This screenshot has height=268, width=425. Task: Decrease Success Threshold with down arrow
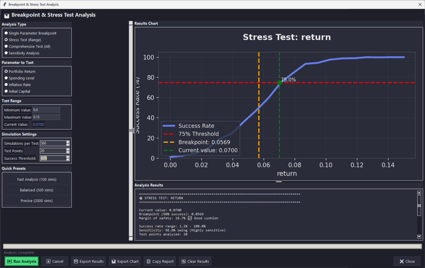(x=68, y=160)
